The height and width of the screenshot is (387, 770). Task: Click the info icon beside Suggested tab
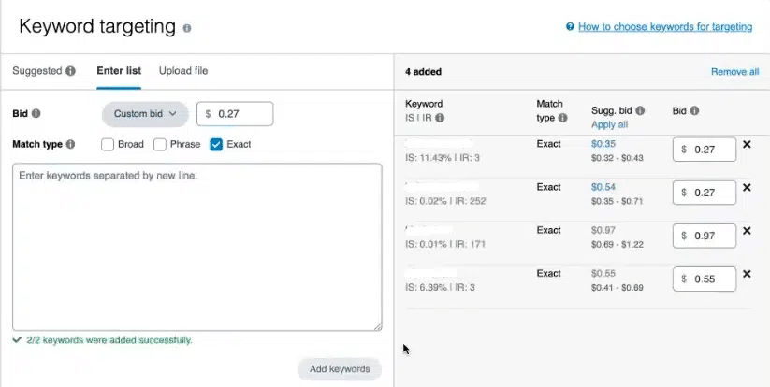click(x=71, y=71)
